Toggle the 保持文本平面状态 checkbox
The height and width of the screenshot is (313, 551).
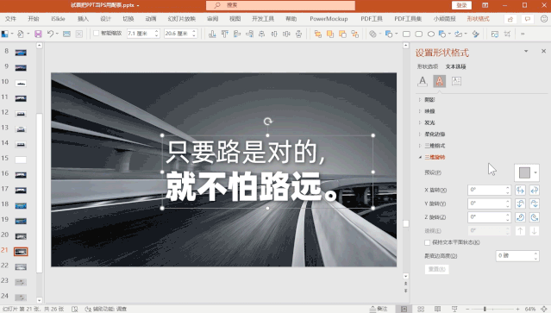coord(428,242)
